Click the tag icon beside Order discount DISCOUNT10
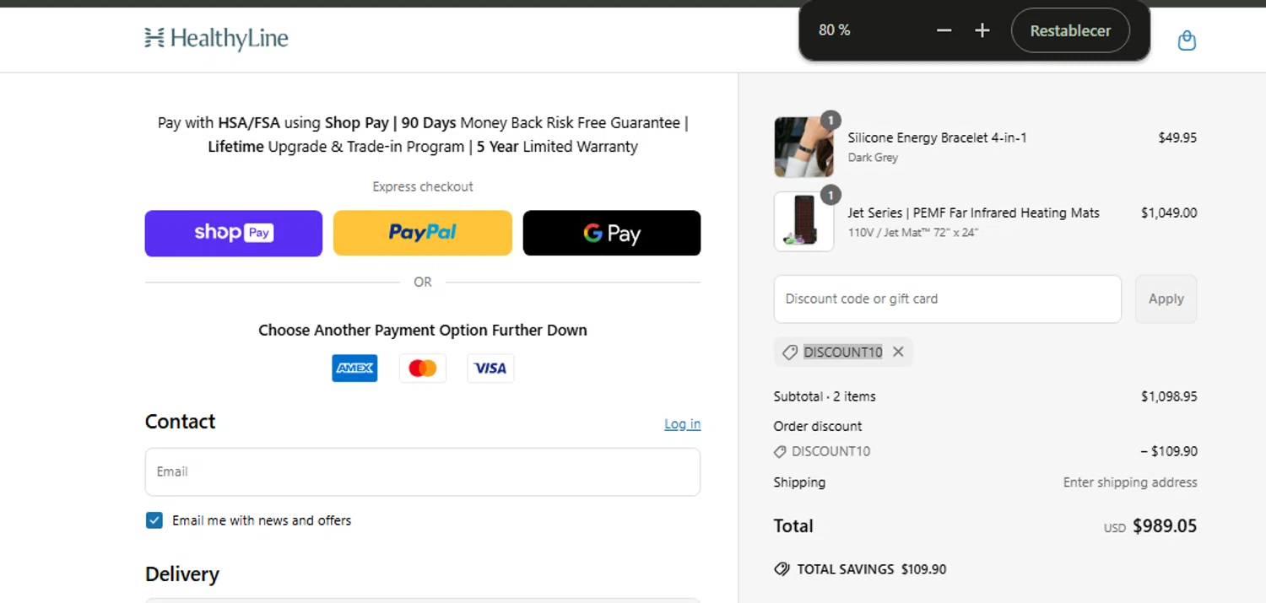 (780, 452)
